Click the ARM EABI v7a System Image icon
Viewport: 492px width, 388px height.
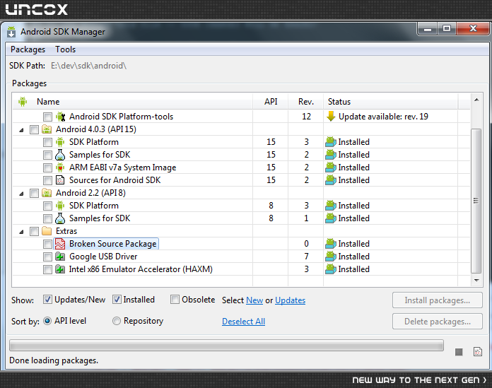point(60,167)
